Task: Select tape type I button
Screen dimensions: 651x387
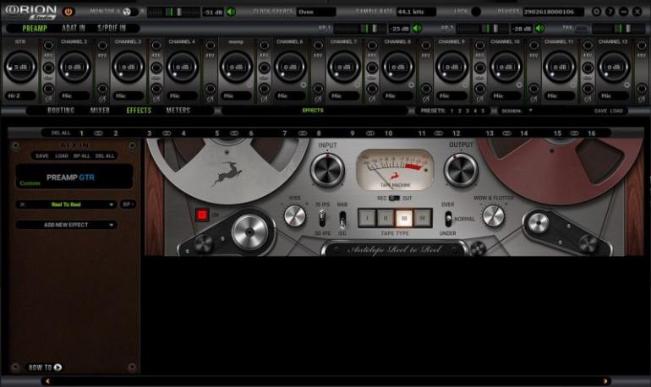Action: point(367,218)
